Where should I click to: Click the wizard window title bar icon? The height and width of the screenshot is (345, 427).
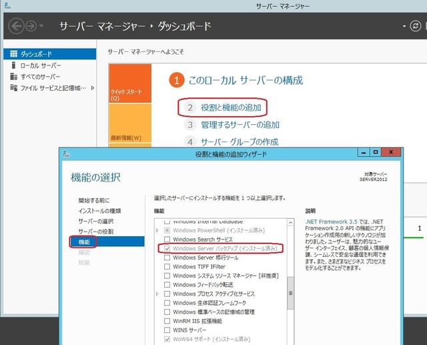(x=67, y=154)
